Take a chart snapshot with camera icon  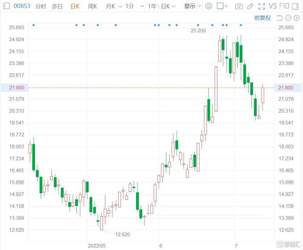239,6
